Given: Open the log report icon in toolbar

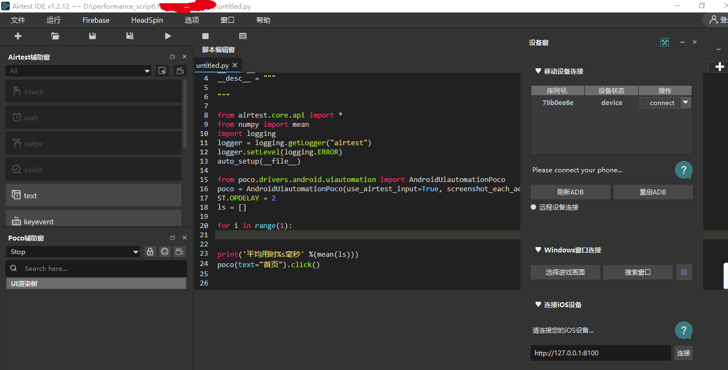Looking at the screenshot, I should (243, 36).
